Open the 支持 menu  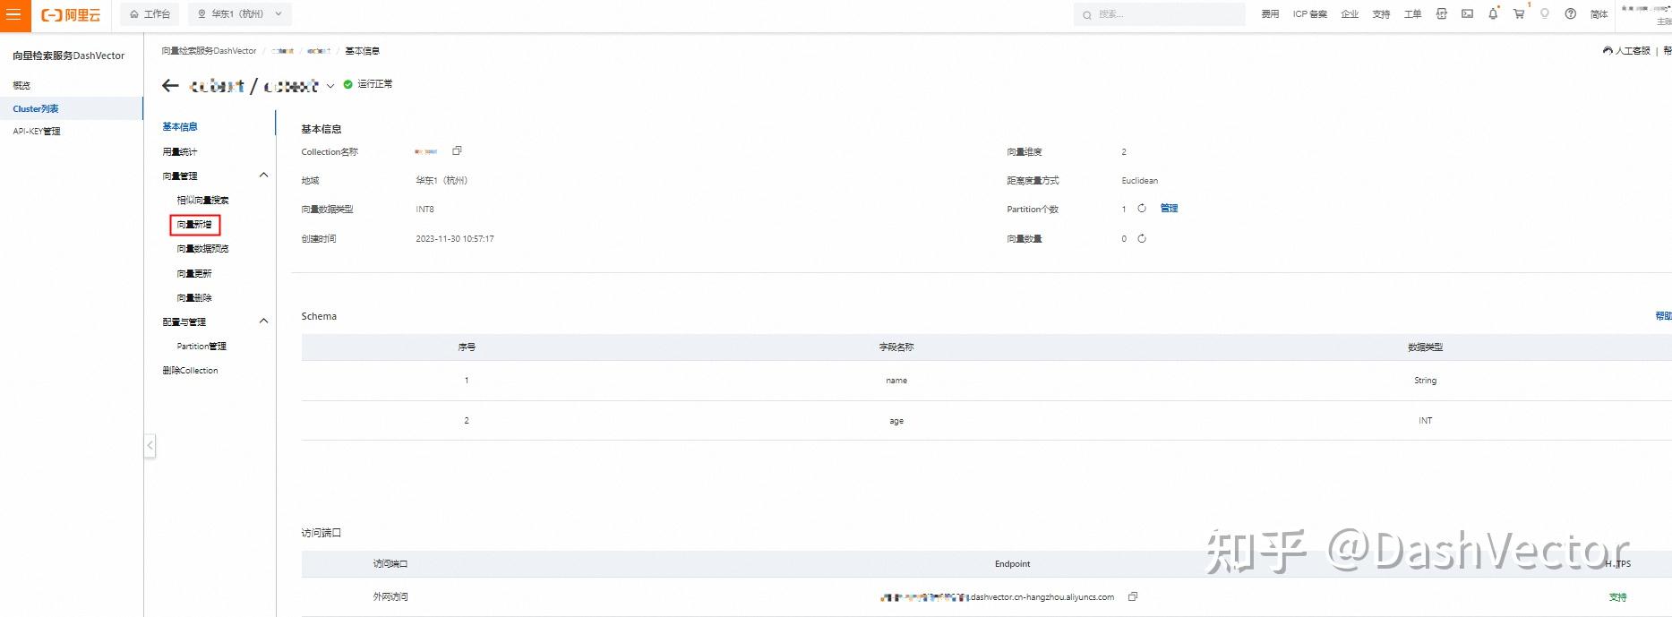point(1381,14)
